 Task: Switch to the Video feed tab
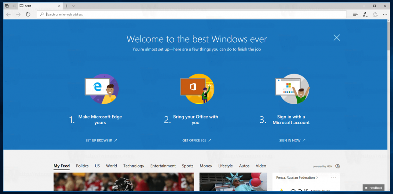pyautogui.click(x=261, y=166)
